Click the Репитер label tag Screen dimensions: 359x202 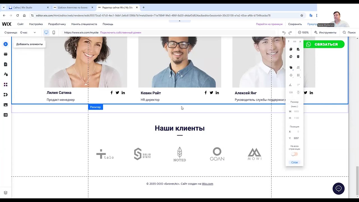point(95,107)
